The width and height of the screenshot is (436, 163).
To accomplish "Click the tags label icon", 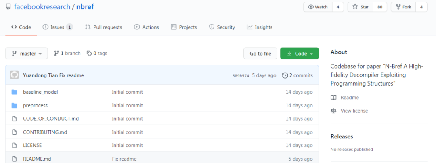I will tap(89, 53).
